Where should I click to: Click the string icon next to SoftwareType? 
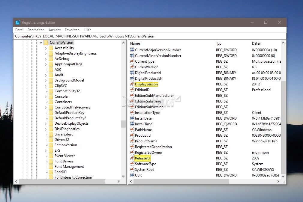coord(132,164)
